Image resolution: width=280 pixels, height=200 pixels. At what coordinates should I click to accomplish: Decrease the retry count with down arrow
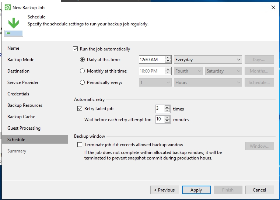168,110
